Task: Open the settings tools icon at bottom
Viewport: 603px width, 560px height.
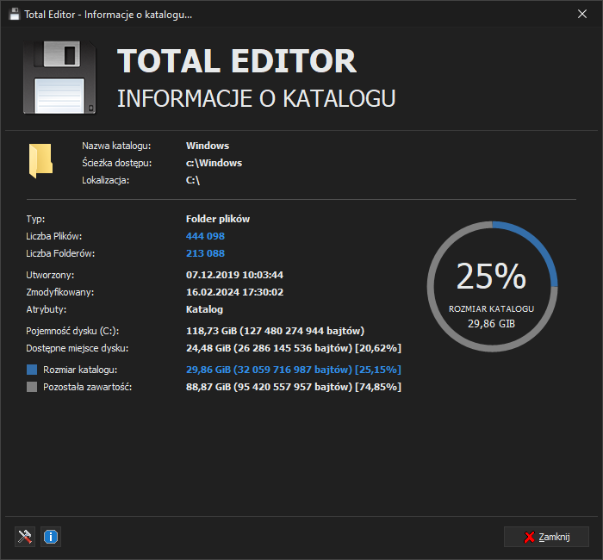Action: 25,537
